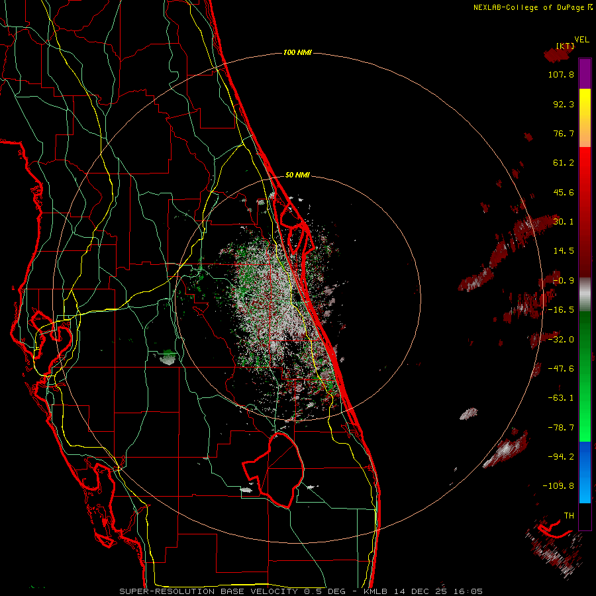Select the 92.3 velocity scale value
The image size is (596, 596).
[564, 104]
